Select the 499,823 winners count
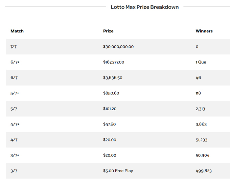230x183 pixels. (204, 171)
